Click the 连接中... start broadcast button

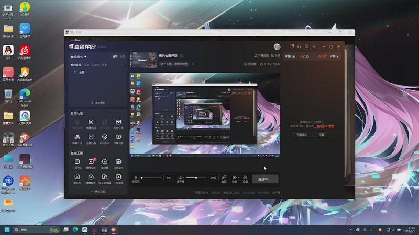click(265, 179)
